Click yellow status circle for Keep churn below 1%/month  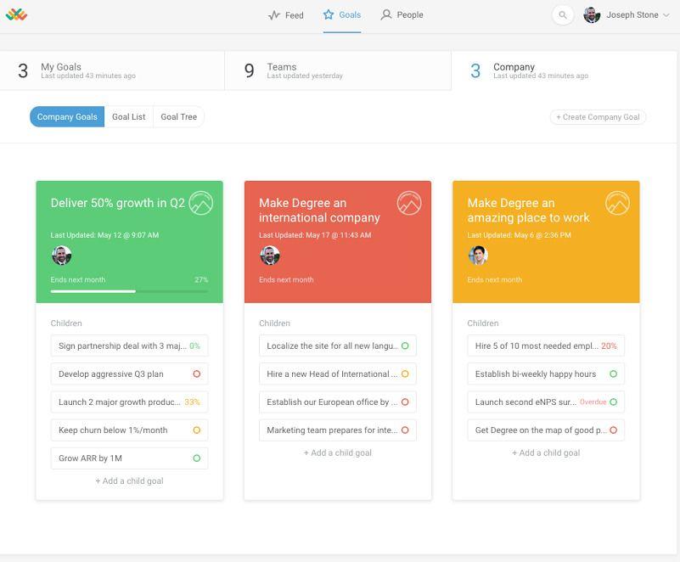(196, 430)
